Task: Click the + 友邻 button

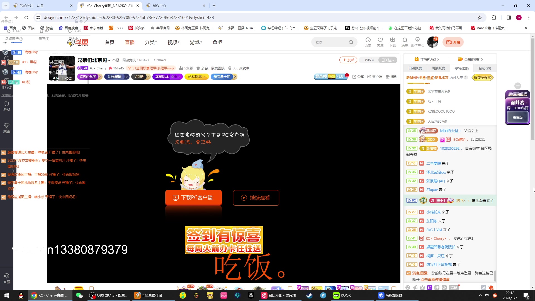Action: (x=348, y=60)
